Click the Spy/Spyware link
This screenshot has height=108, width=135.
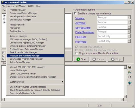(x=83, y=28)
